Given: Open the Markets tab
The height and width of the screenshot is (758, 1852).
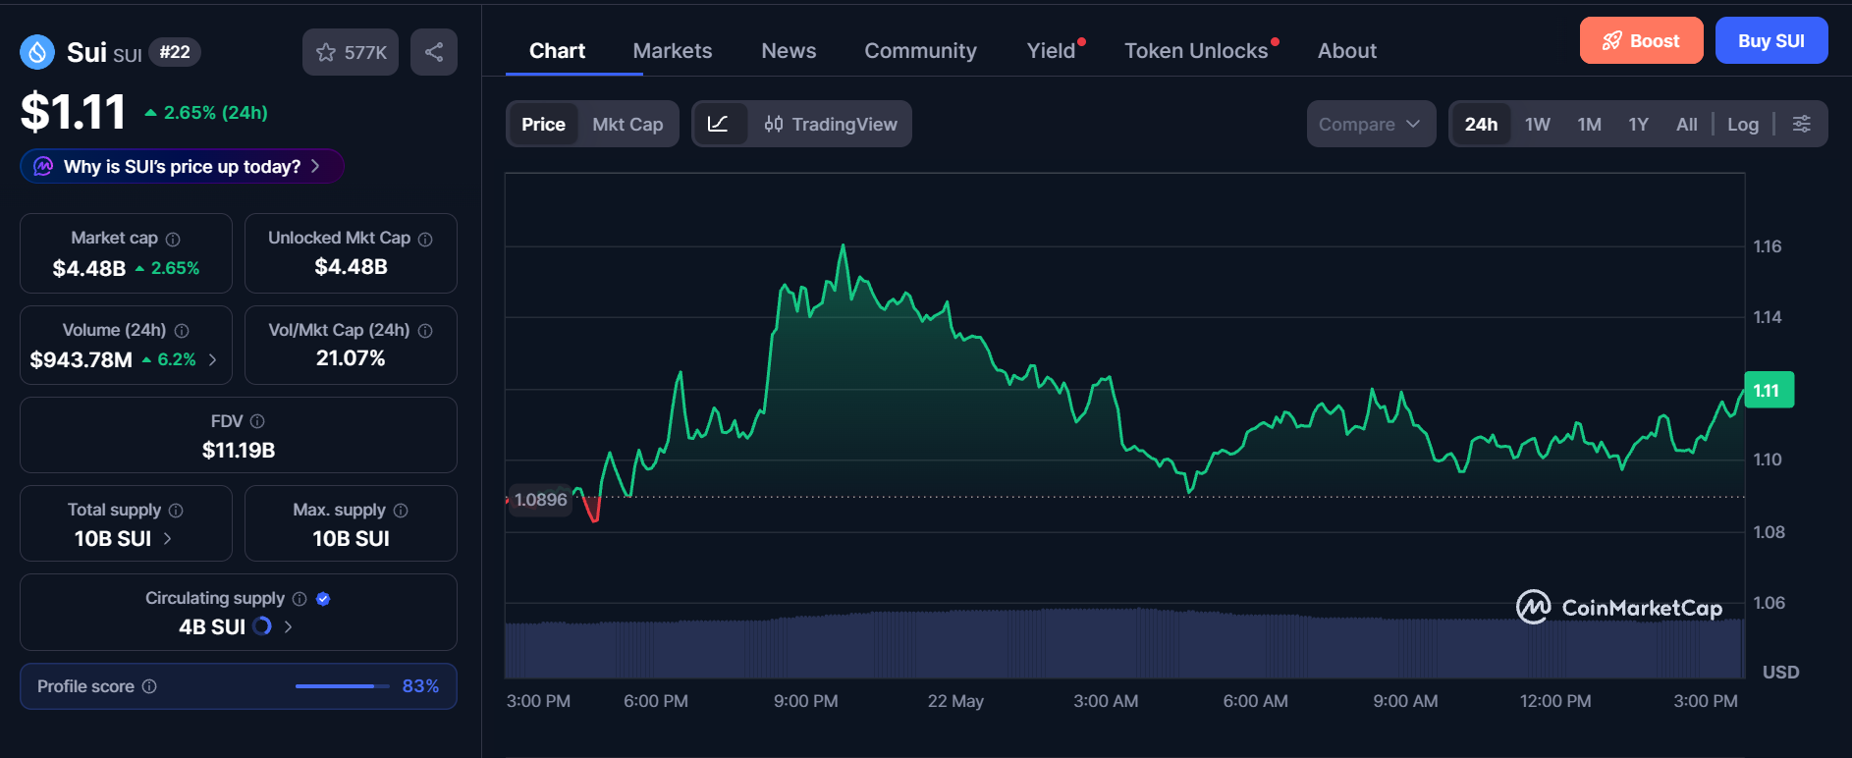Looking at the screenshot, I should click(x=673, y=50).
